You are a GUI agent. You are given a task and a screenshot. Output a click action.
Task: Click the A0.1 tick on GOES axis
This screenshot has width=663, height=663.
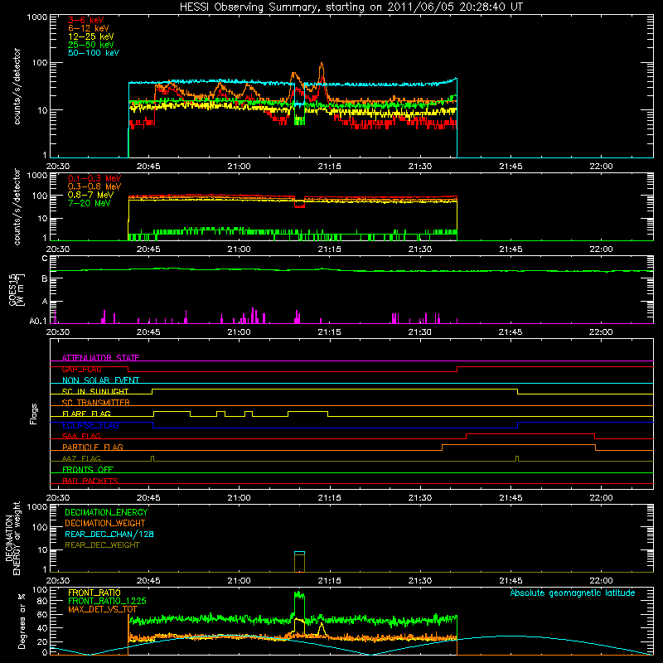point(38,322)
